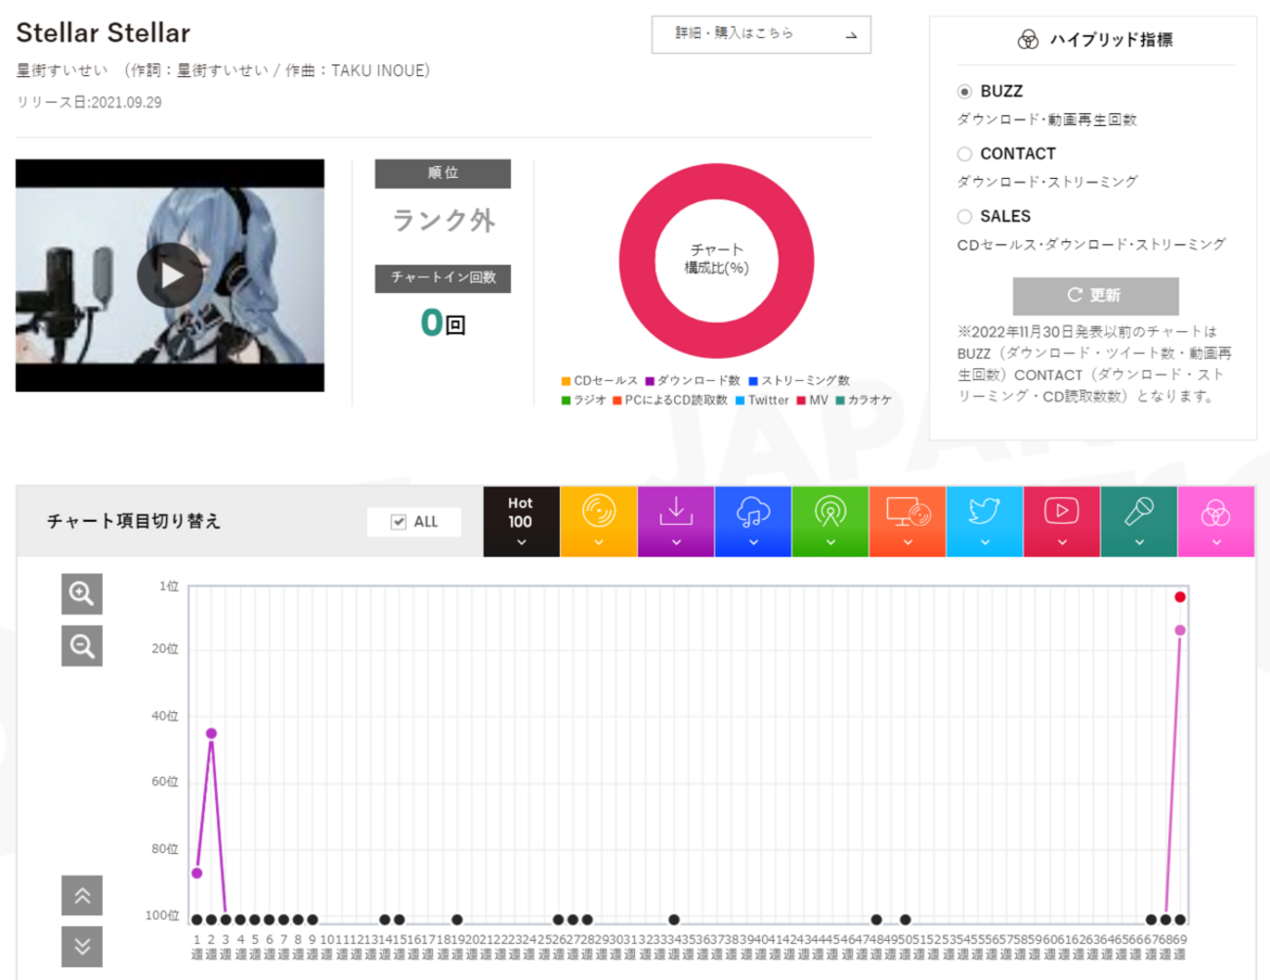Click the "カラオケ" legend label

pyautogui.click(x=869, y=401)
